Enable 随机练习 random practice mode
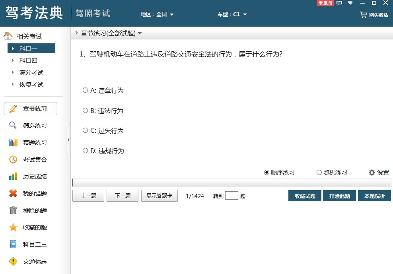 (x=319, y=173)
